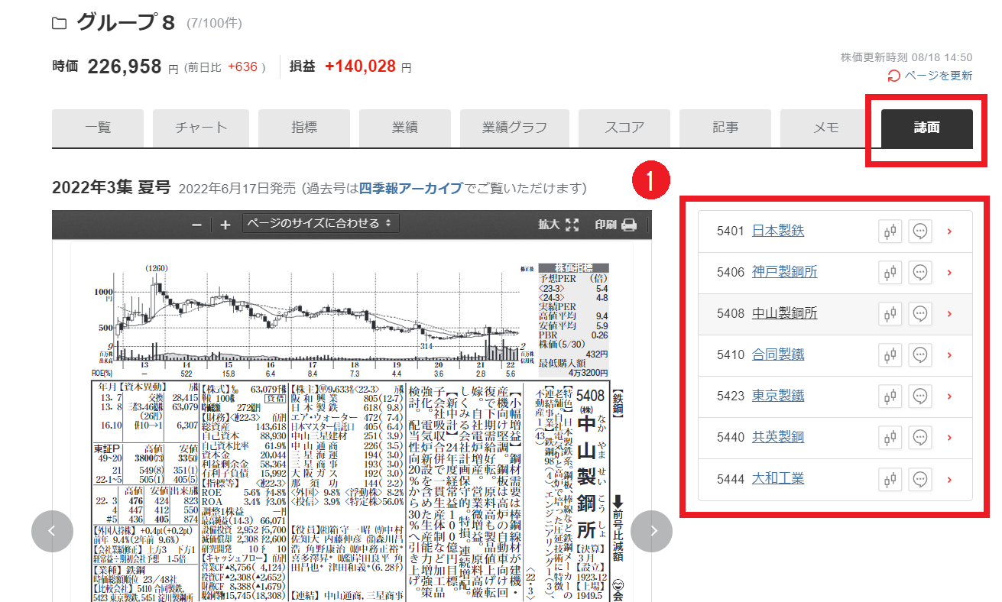Switch to the チャート tab
Image resolution: width=1002 pixels, height=602 pixels.
click(201, 128)
